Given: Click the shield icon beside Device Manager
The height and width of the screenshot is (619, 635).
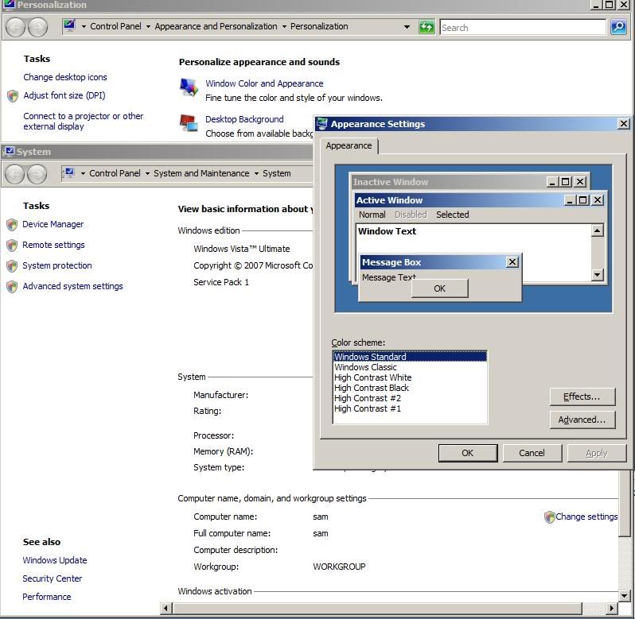Looking at the screenshot, I should pos(12,225).
